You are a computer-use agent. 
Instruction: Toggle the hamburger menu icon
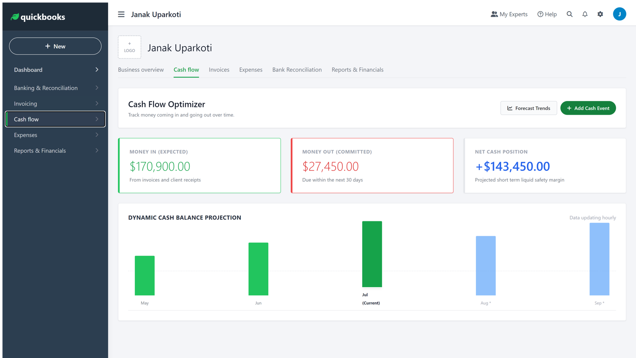(121, 14)
